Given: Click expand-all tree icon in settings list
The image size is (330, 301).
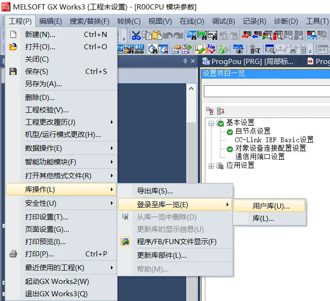Looking at the screenshot, I should click(x=210, y=111).
